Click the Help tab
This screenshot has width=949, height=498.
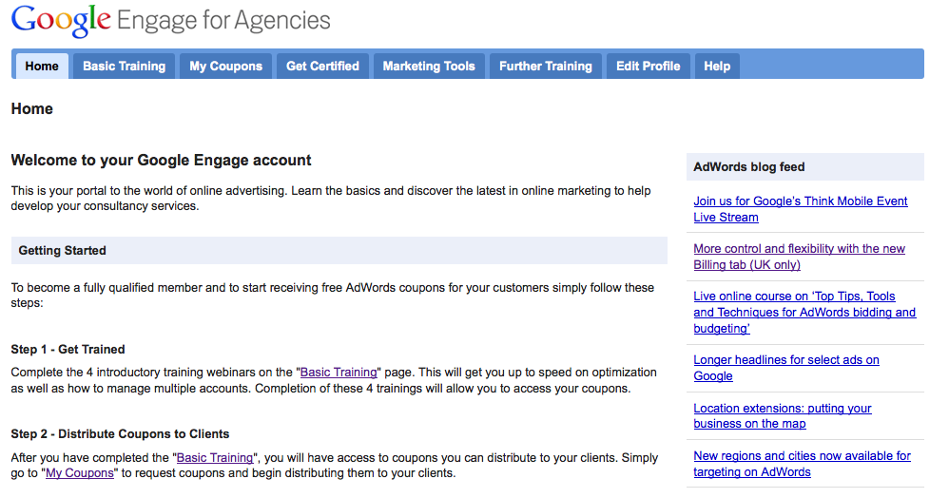tap(717, 67)
